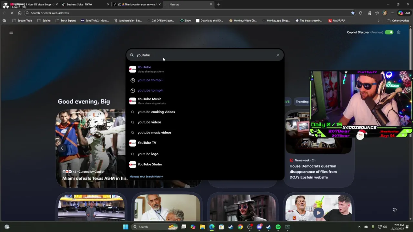Viewport: 413px width, 232px height.
Task: Close the Business Suite TikTok tab
Action: (108, 5)
